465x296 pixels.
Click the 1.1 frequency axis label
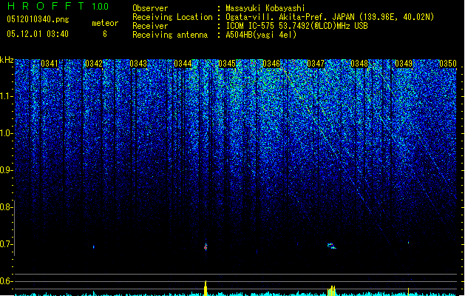pyautogui.click(x=6, y=96)
